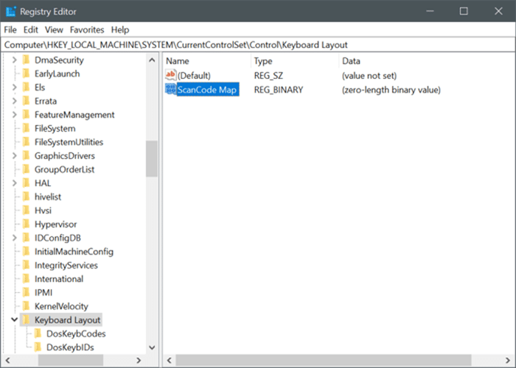
Task: Click the Els folder icon
Action: (26, 88)
